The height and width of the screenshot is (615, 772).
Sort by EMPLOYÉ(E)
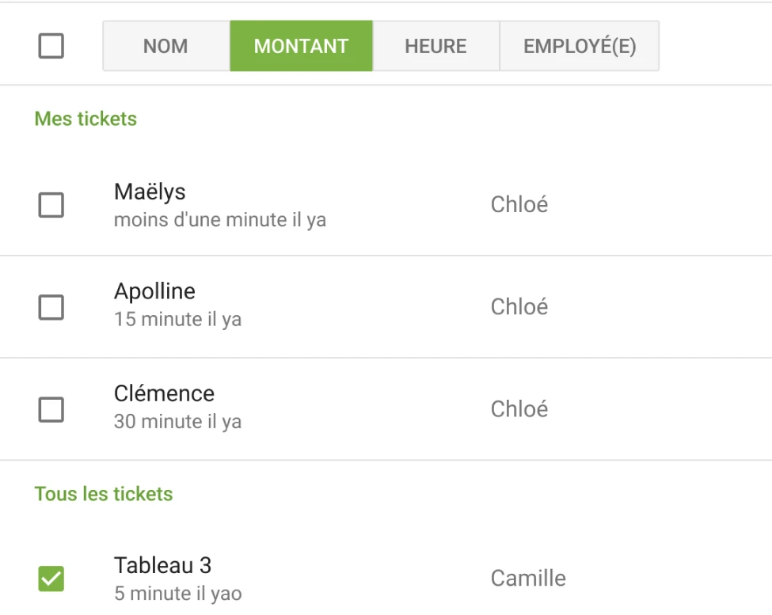[x=579, y=46]
